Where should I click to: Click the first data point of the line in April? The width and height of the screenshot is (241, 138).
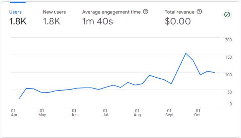pos(19,98)
